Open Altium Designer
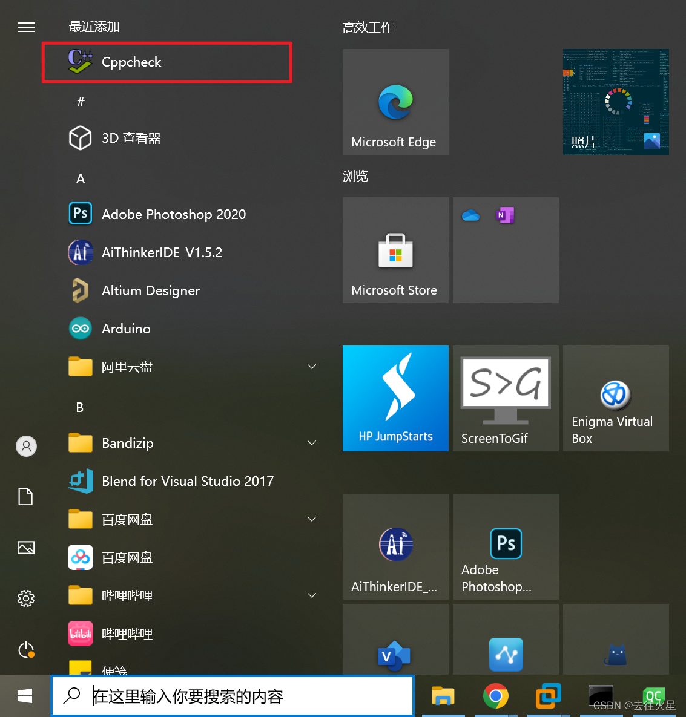Screen dimensions: 686x717 (x=150, y=290)
